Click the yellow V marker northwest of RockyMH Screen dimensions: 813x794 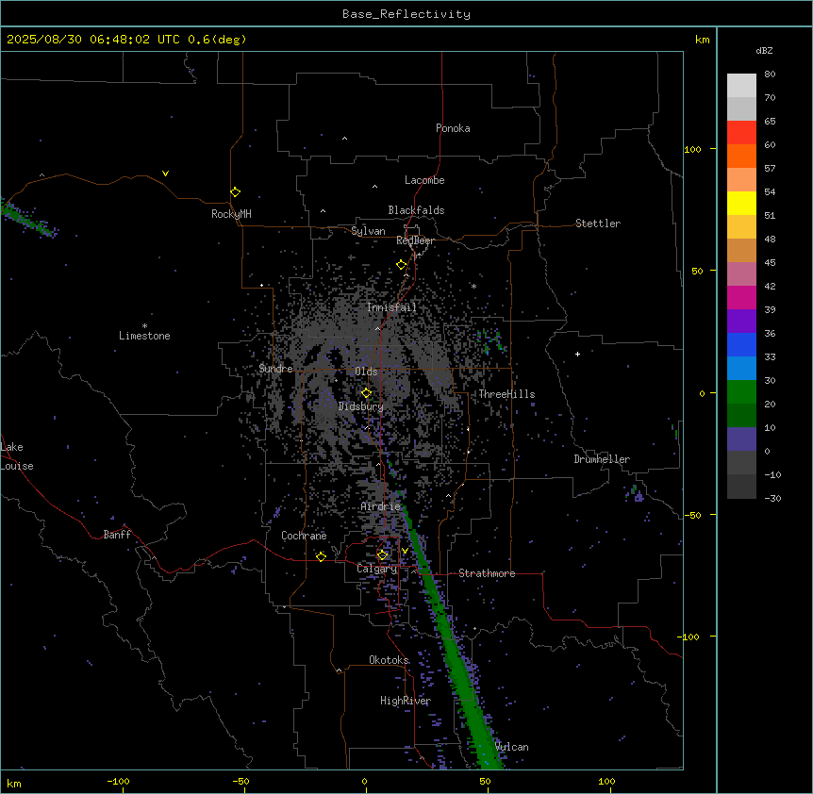(x=165, y=174)
